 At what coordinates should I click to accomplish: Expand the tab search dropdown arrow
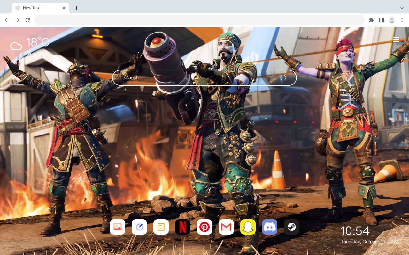coord(402,8)
